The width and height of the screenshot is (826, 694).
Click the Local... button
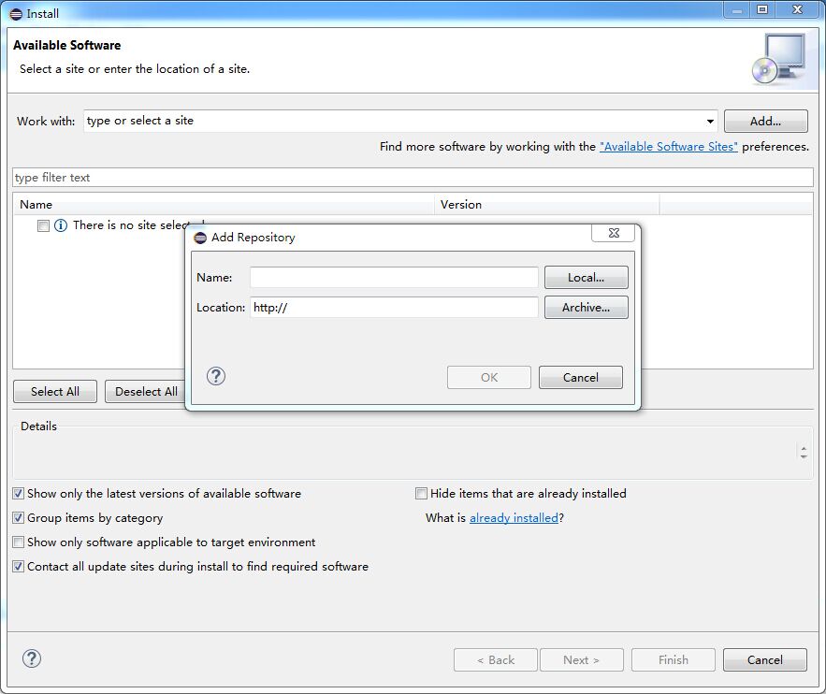pyautogui.click(x=586, y=278)
